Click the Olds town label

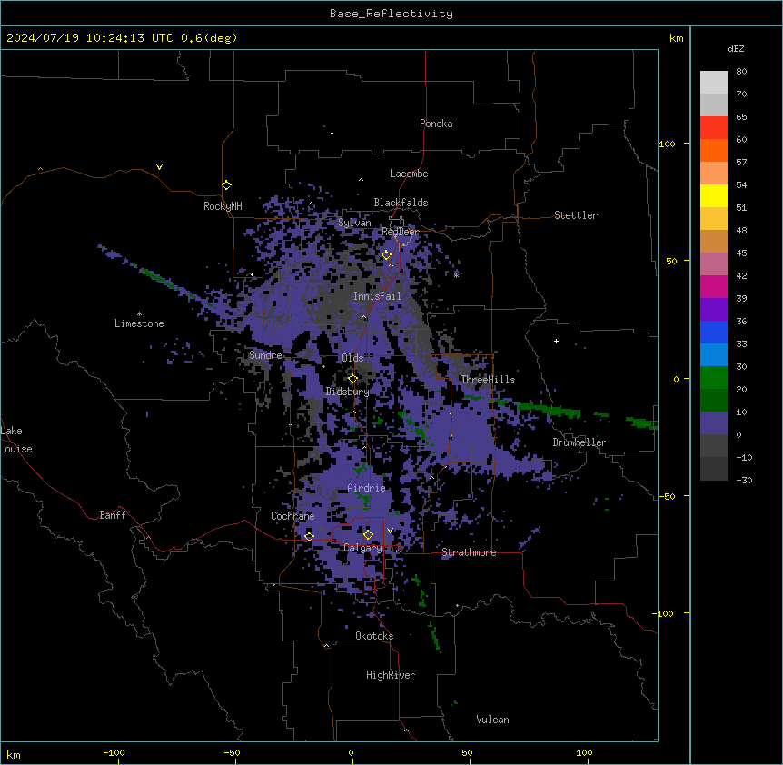pyautogui.click(x=352, y=358)
